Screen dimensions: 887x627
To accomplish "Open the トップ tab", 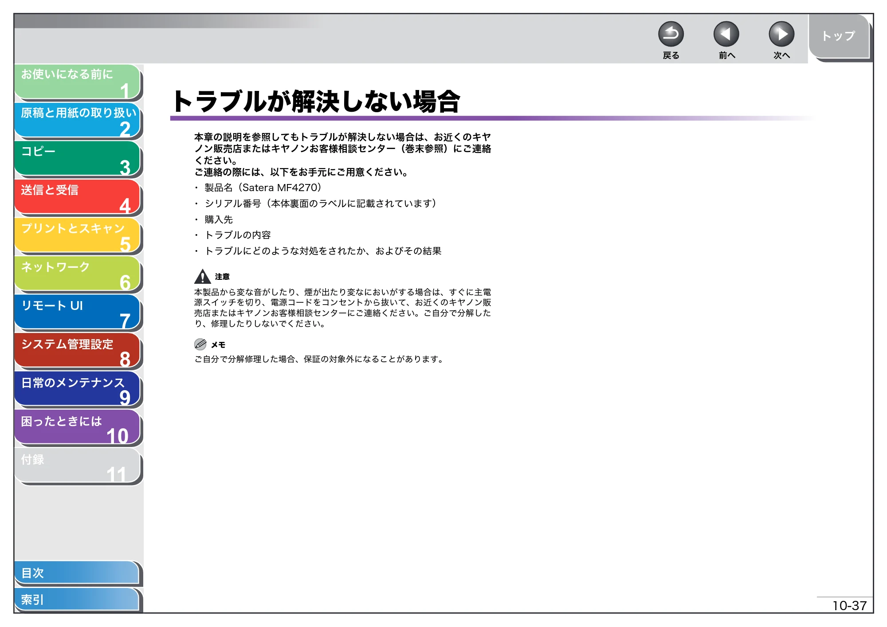I will coord(839,36).
